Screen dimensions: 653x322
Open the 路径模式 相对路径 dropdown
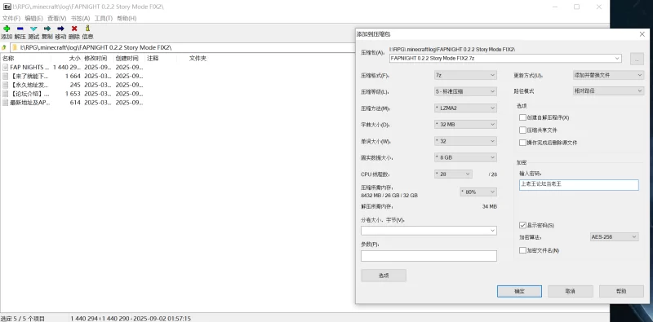tap(608, 90)
